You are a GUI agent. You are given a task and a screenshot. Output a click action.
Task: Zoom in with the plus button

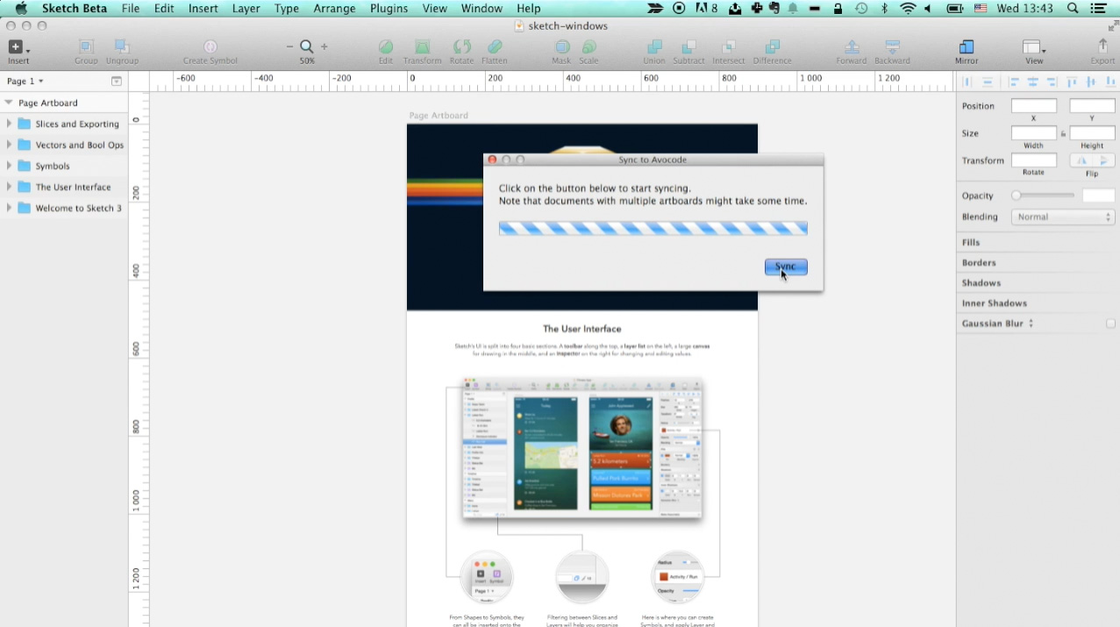point(325,46)
